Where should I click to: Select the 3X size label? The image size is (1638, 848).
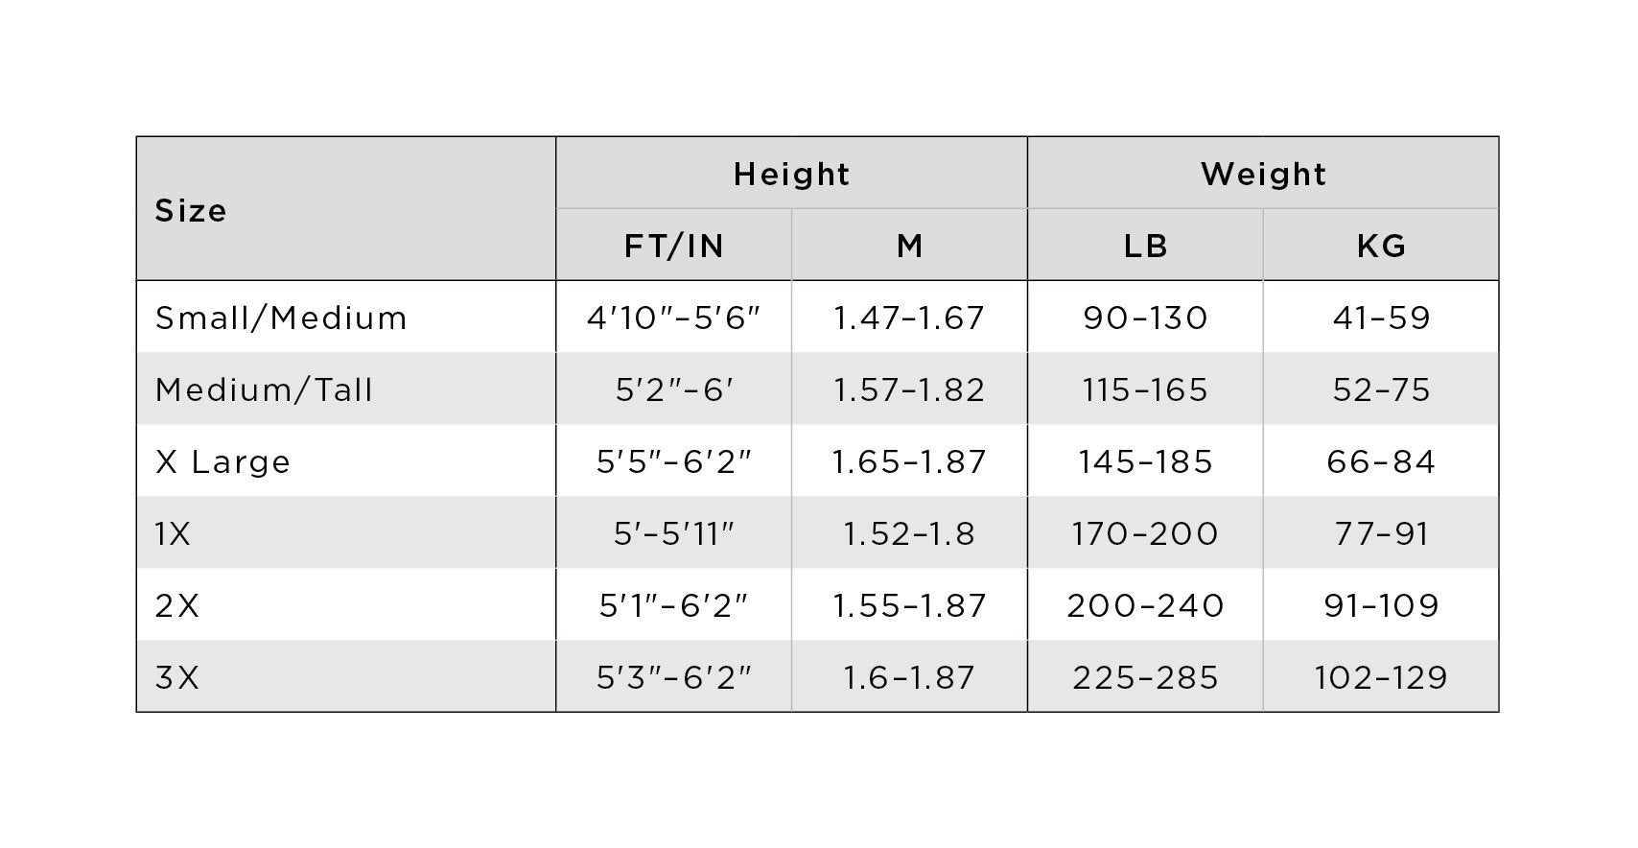[x=177, y=677]
